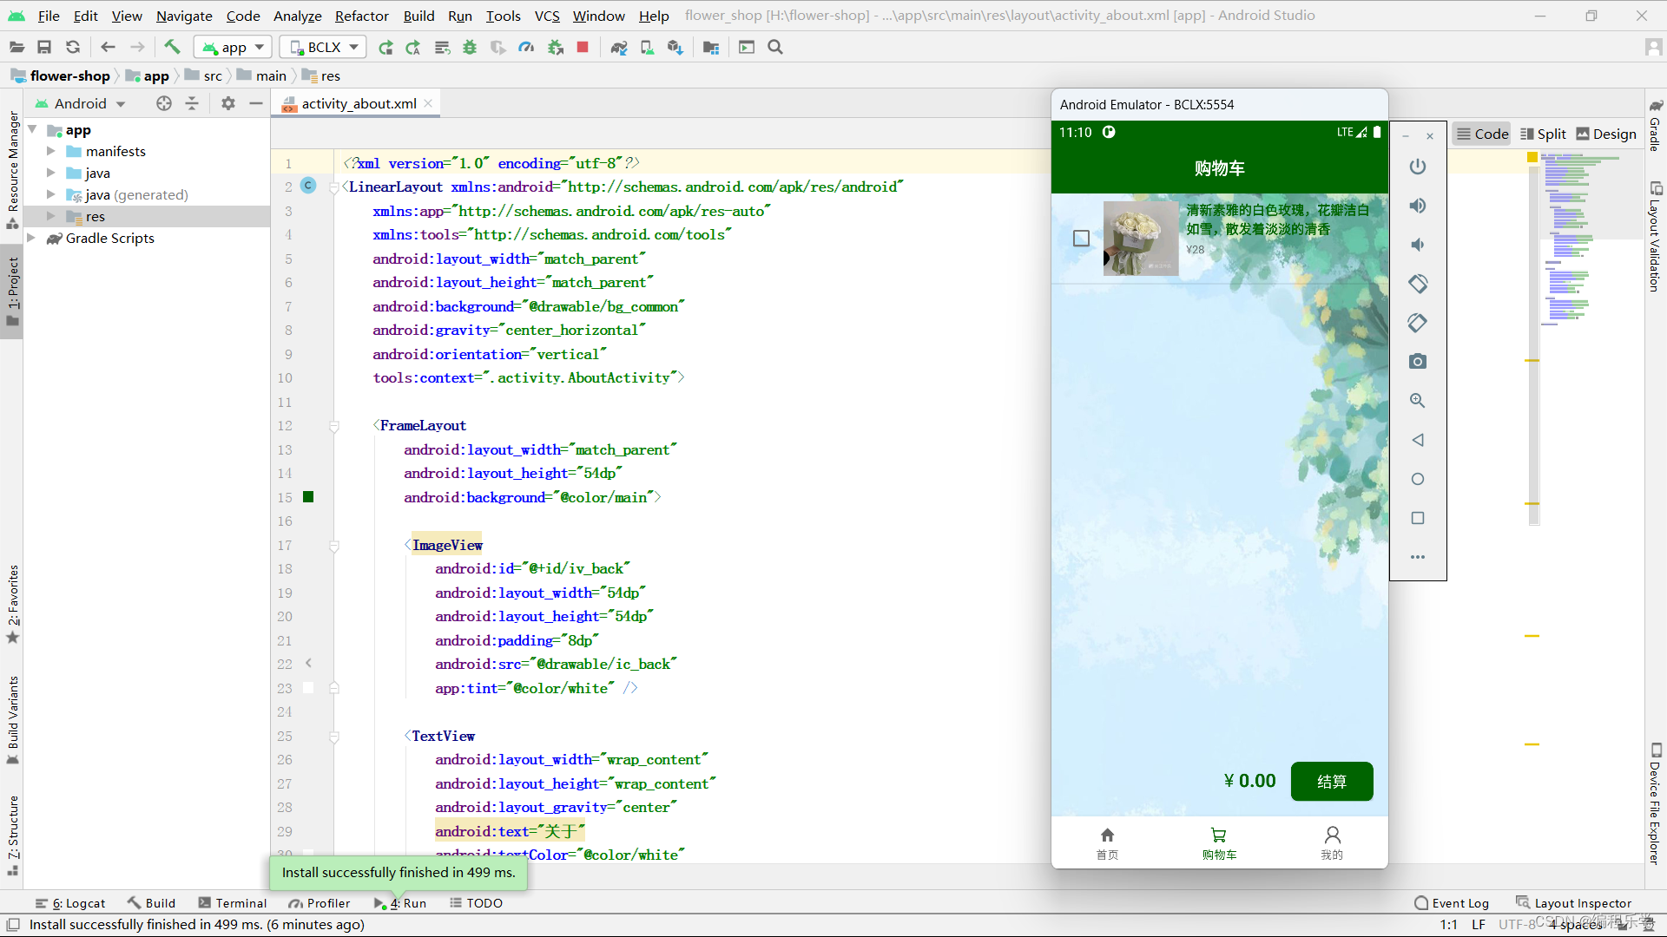The height and width of the screenshot is (937, 1667).
Task: Open the Device File Explorer side panel
Action: [x=1655, y=805]
